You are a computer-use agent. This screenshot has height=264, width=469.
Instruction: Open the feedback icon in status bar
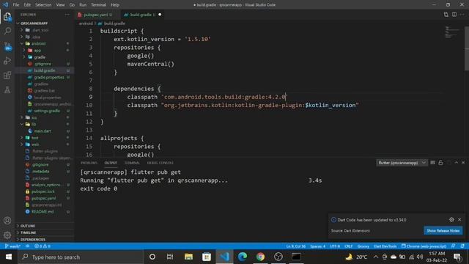[x=454, y=246]
